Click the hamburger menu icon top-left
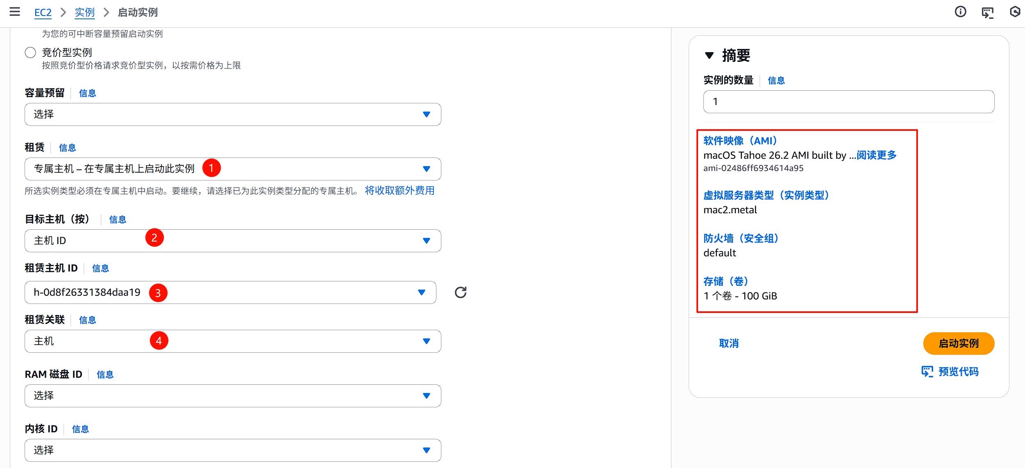 pos(15,12)
